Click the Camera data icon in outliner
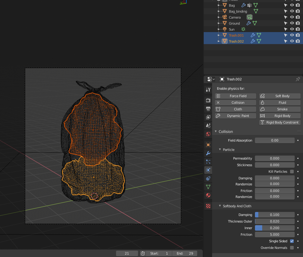The image size is (303, 257). 249,17
